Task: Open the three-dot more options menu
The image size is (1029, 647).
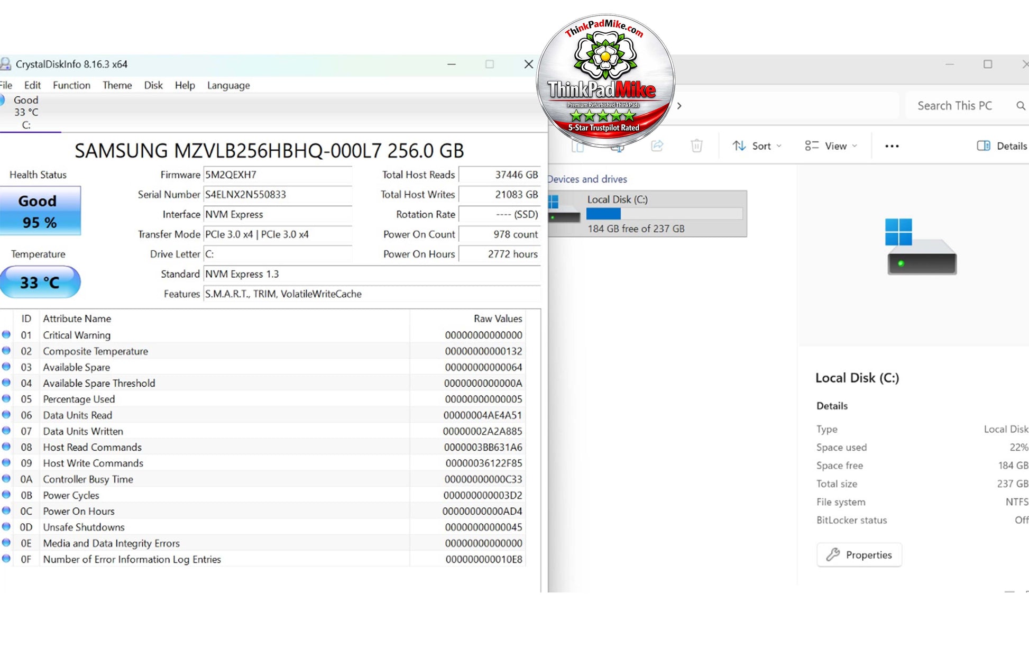Action: [892, 146]
